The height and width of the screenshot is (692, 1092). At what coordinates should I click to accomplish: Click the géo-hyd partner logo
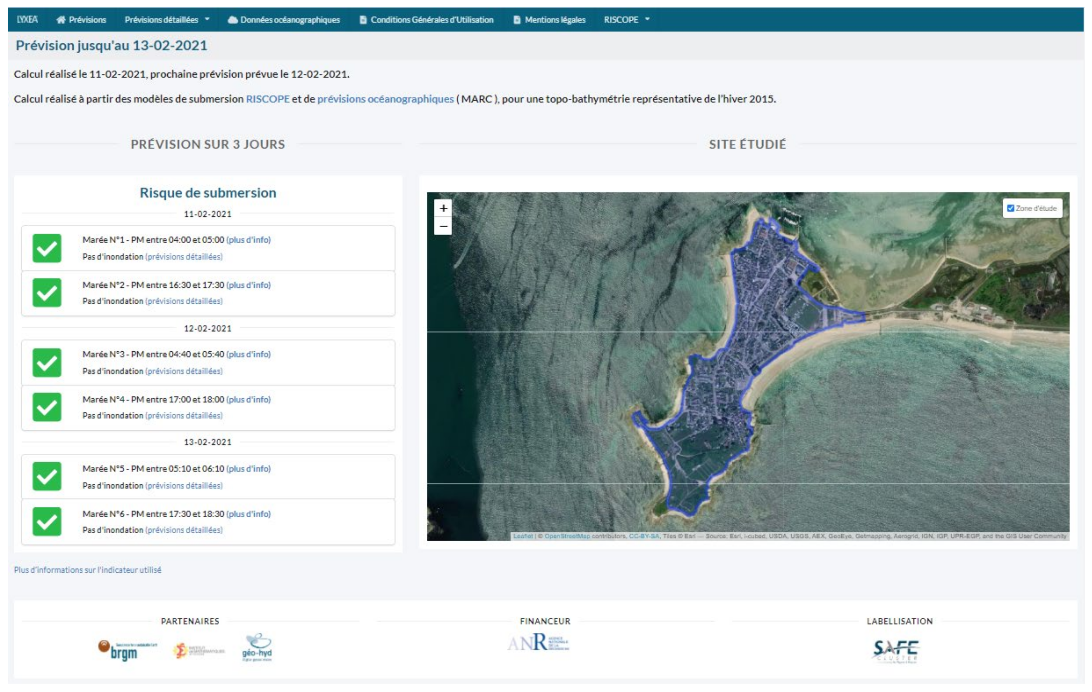(257, 647)
